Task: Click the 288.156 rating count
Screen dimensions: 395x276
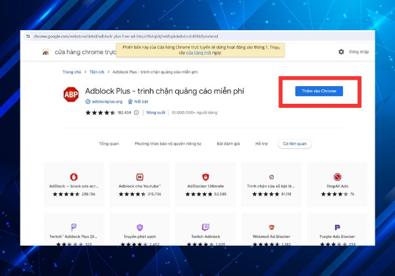Action: (88, 194)
